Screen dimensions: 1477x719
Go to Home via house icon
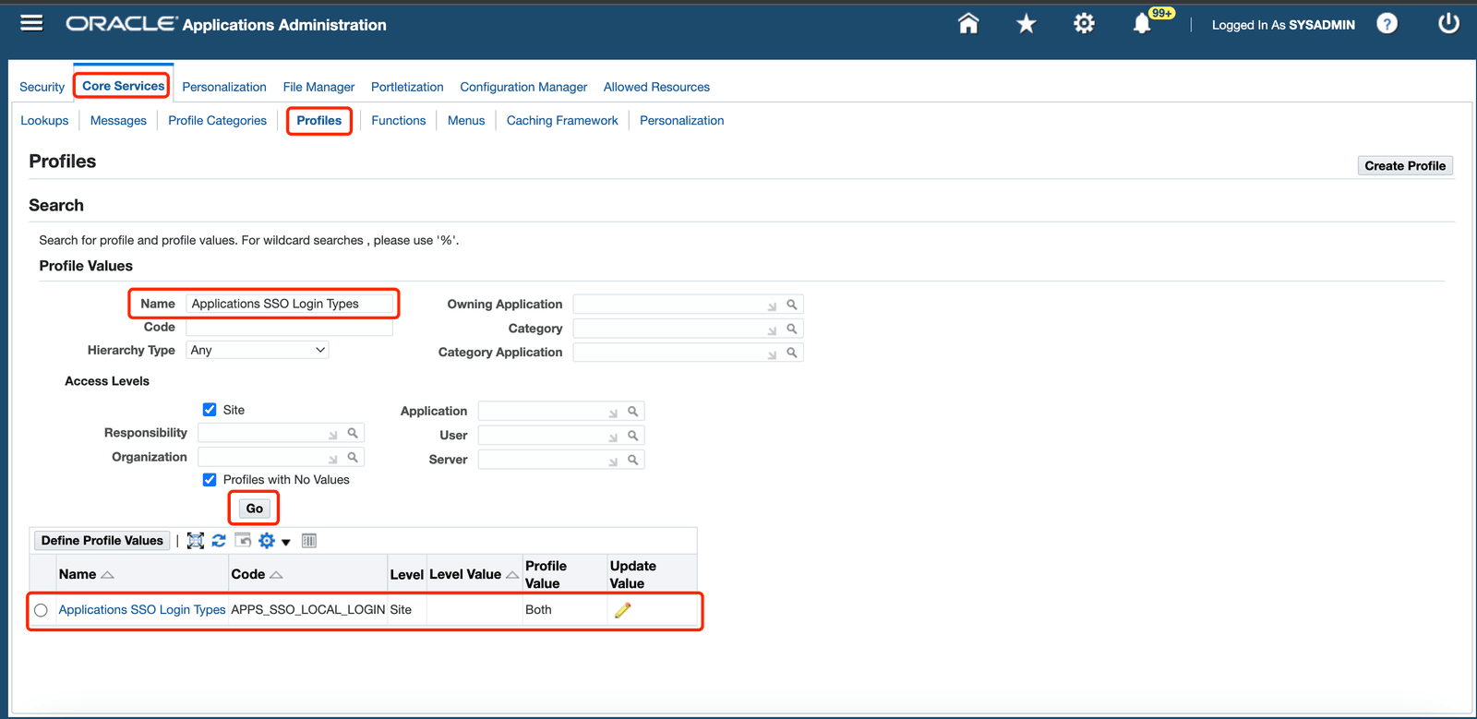(x=968, y=24)
